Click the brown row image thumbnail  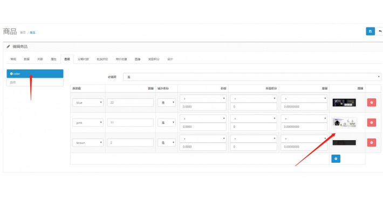coord(344,143)
